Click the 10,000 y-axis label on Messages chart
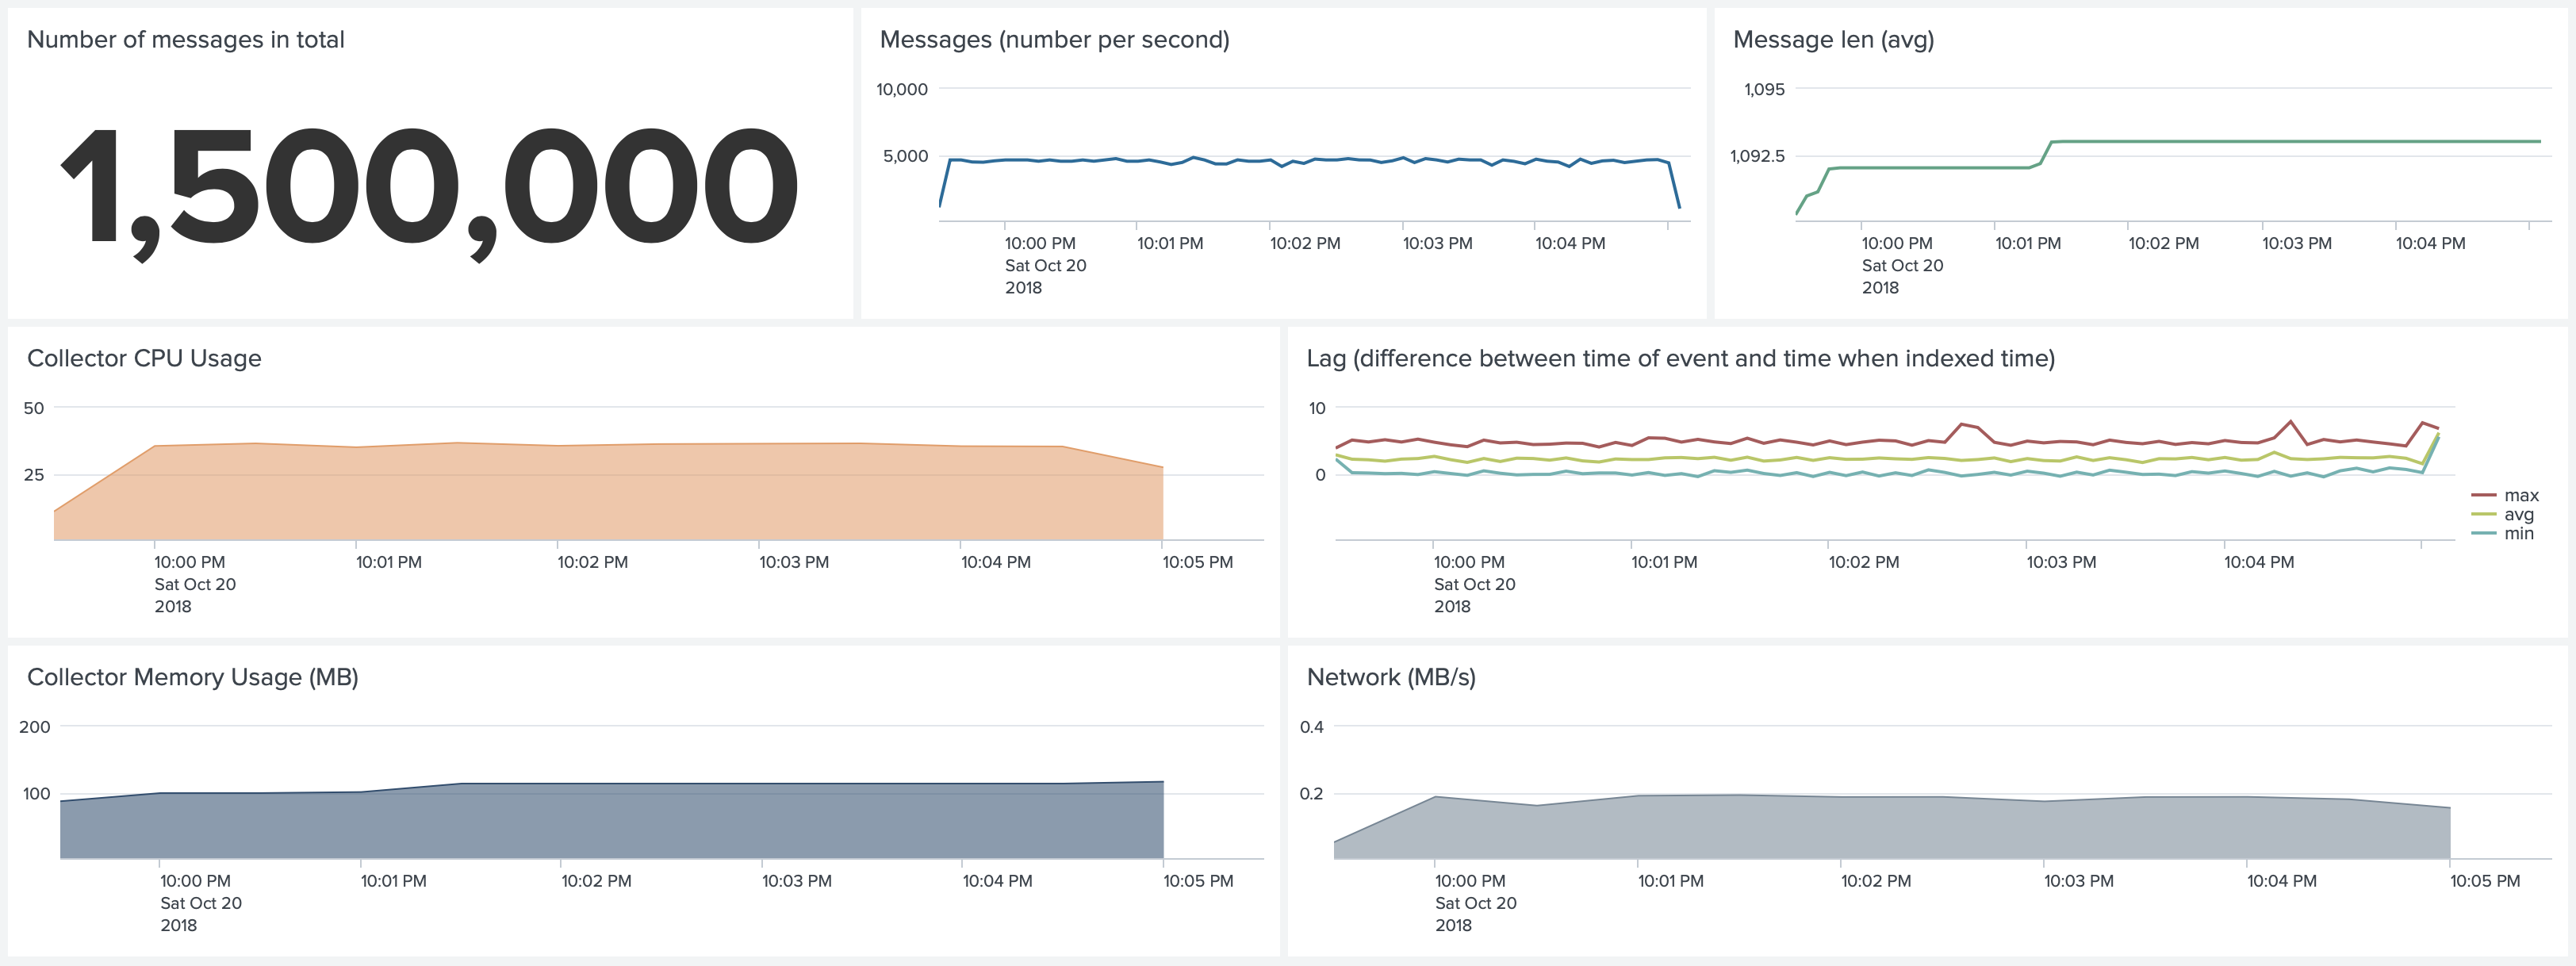 tap(901, 90)
